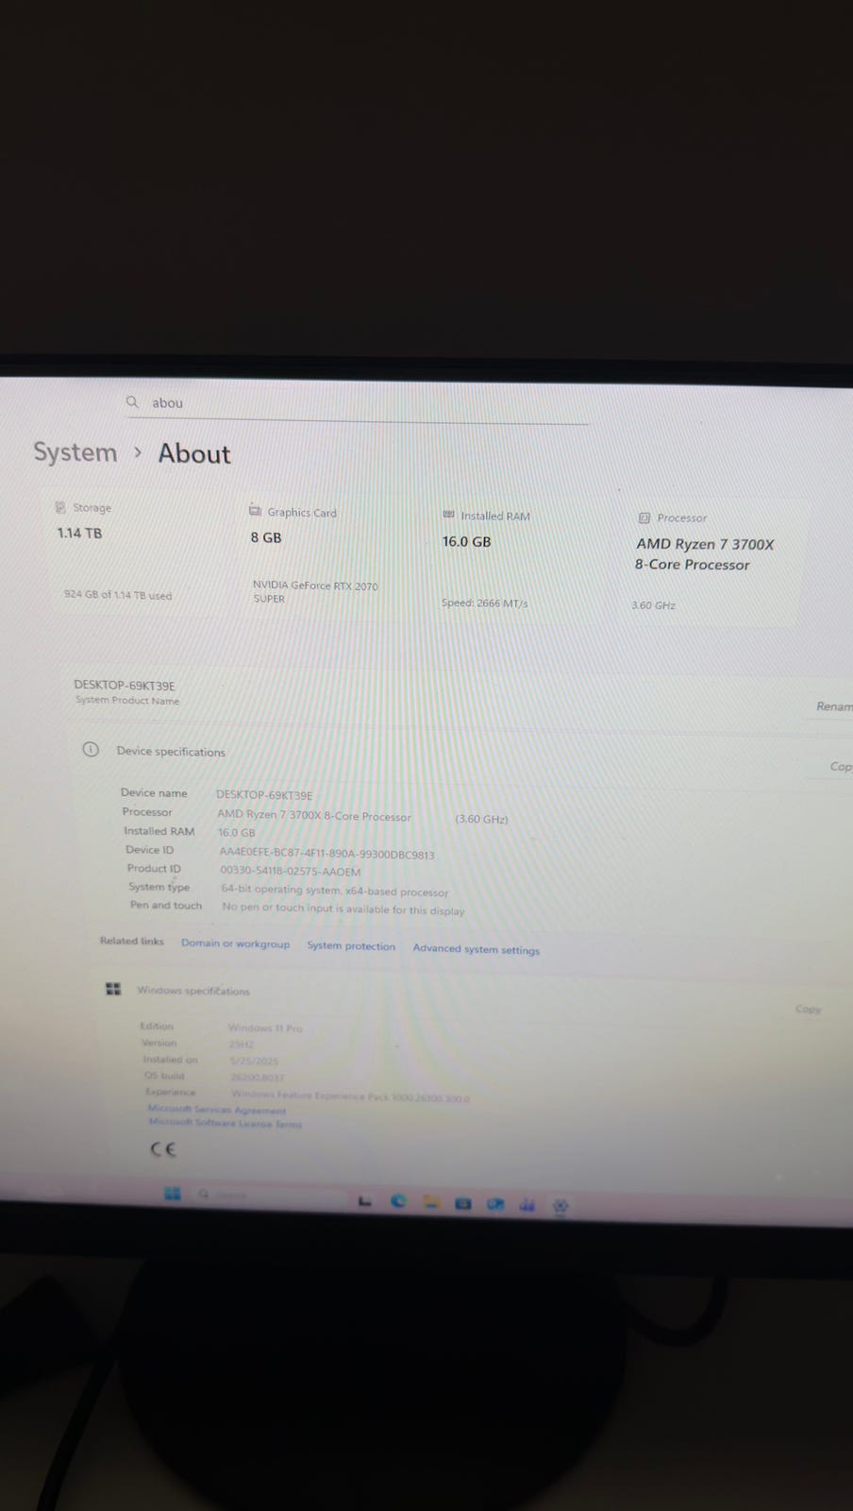Open Microsoft Software License Terms link

pyautogui.click(x=225, y=1123)
